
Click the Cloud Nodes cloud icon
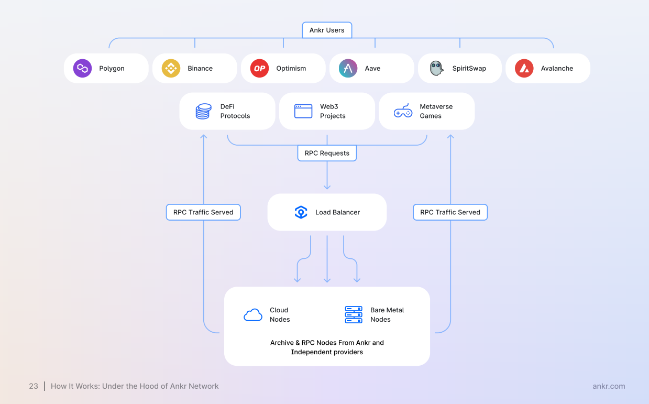pyautogui.click(x=253, y=315)
